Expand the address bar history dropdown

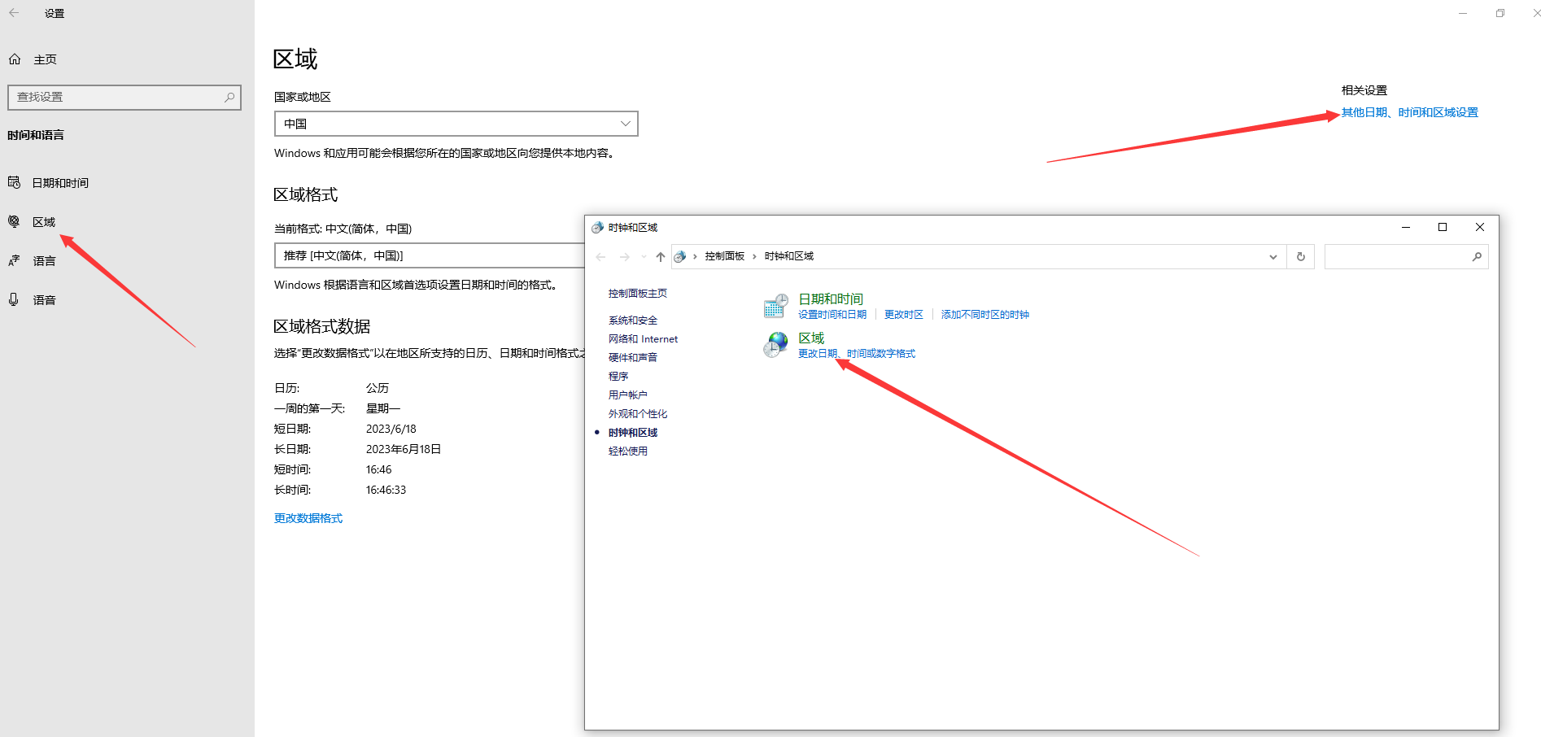[x=1273, y=257]
